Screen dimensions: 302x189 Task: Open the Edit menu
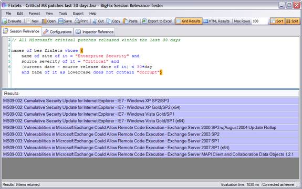coord(20,14)
